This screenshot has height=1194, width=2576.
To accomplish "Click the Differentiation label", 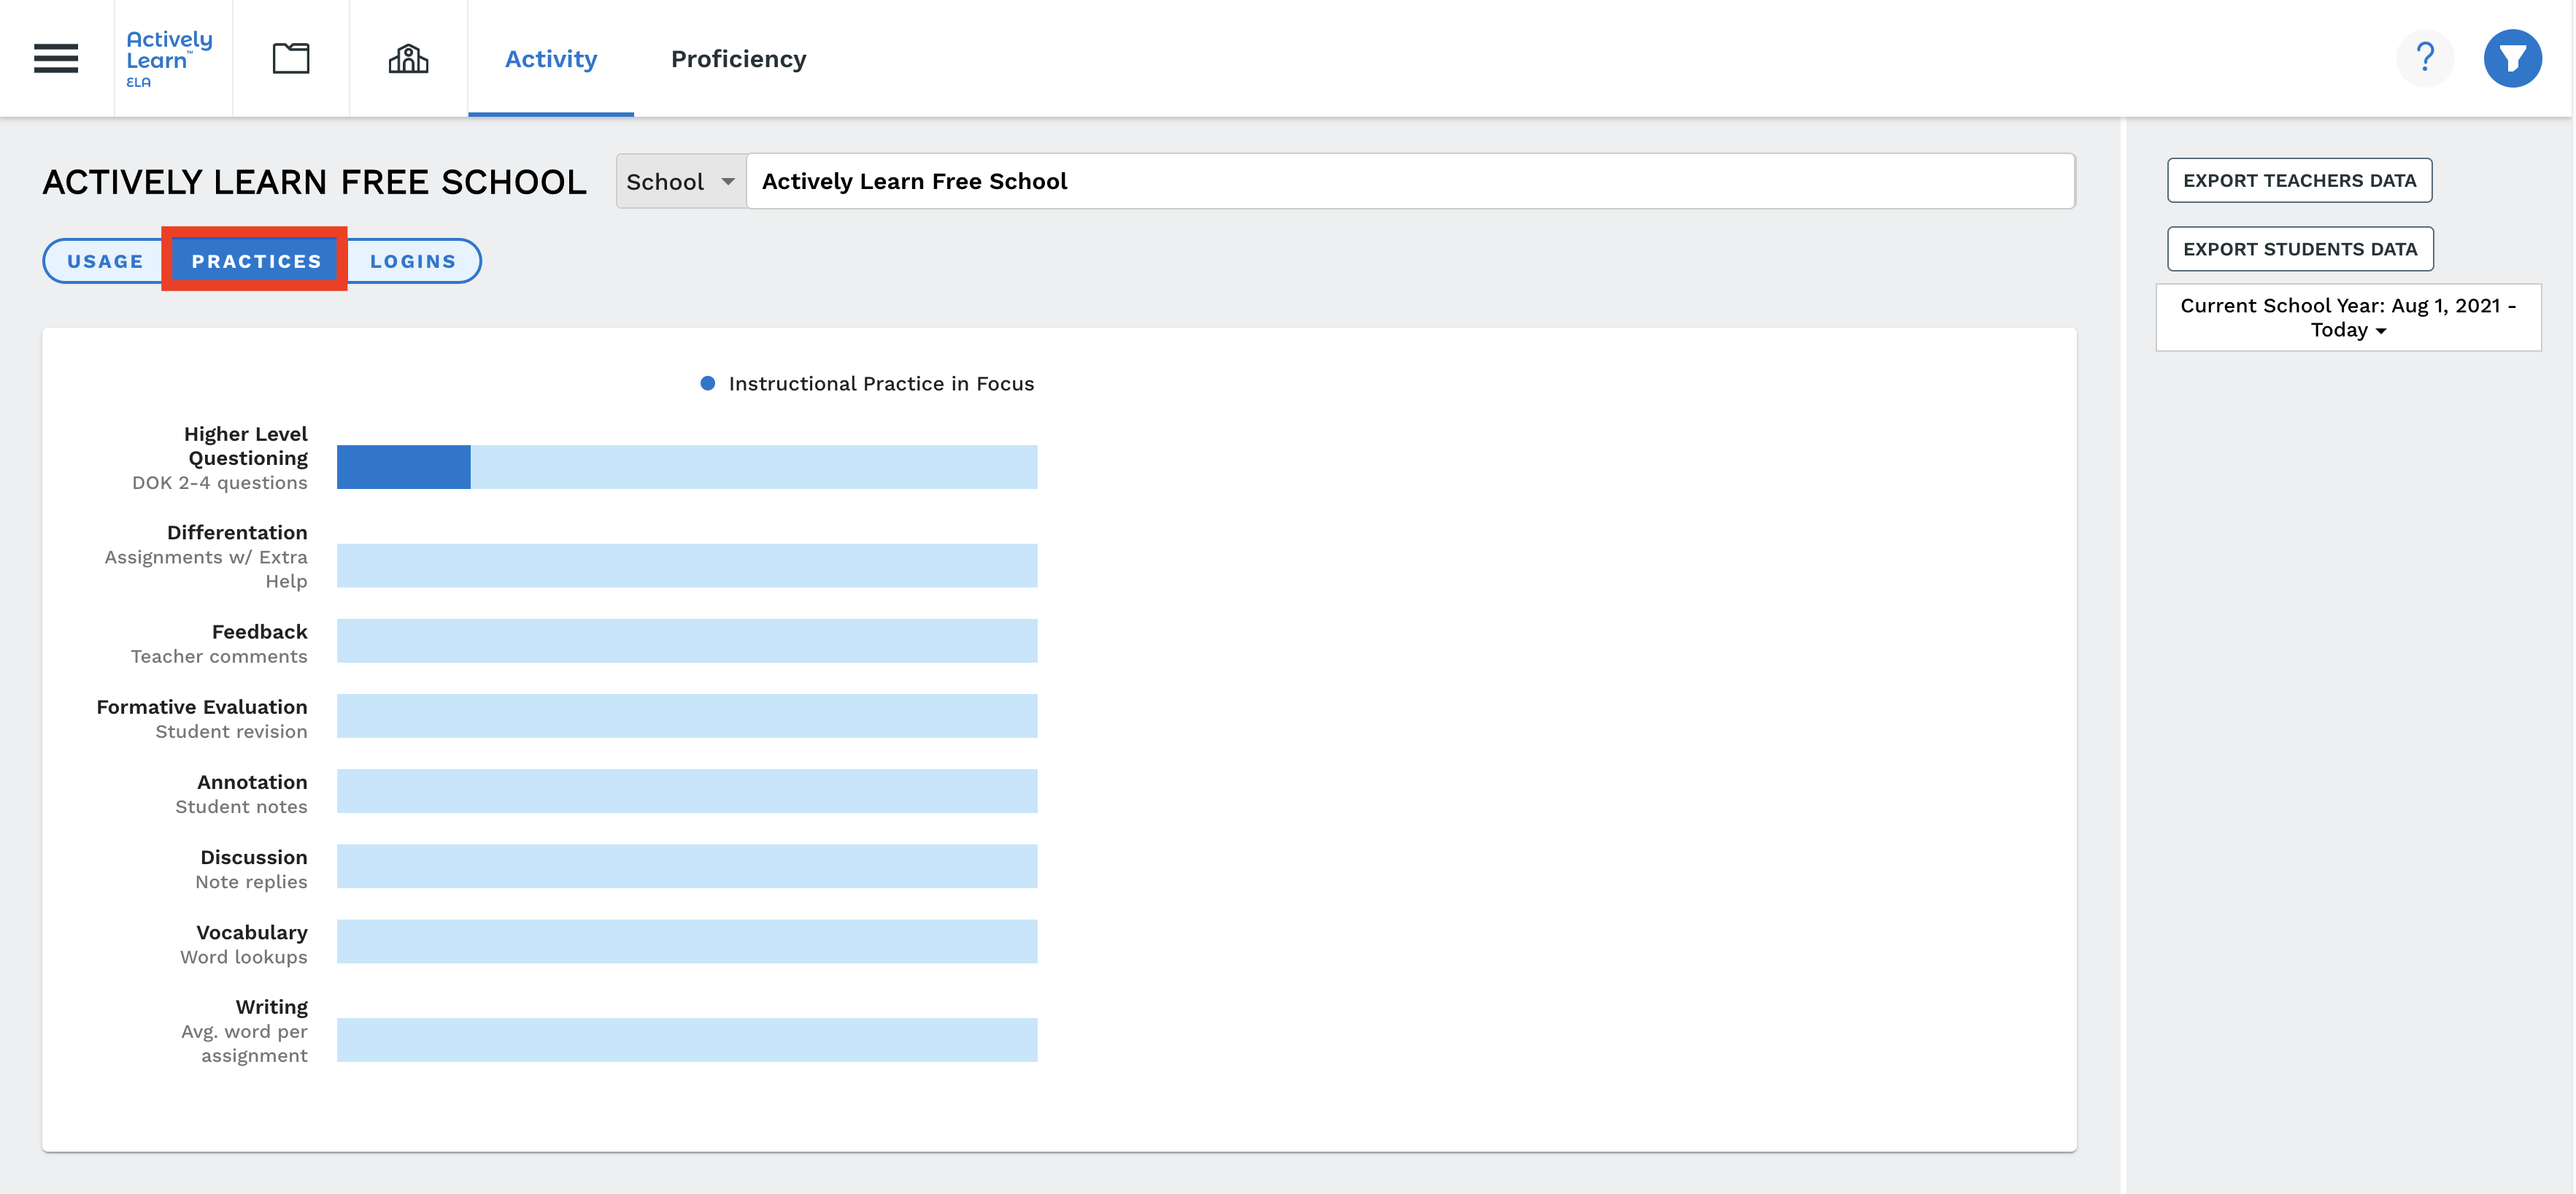I will tap(237, 532).
